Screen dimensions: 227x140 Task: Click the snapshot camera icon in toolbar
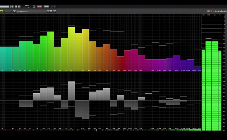(x=34, y=6)
